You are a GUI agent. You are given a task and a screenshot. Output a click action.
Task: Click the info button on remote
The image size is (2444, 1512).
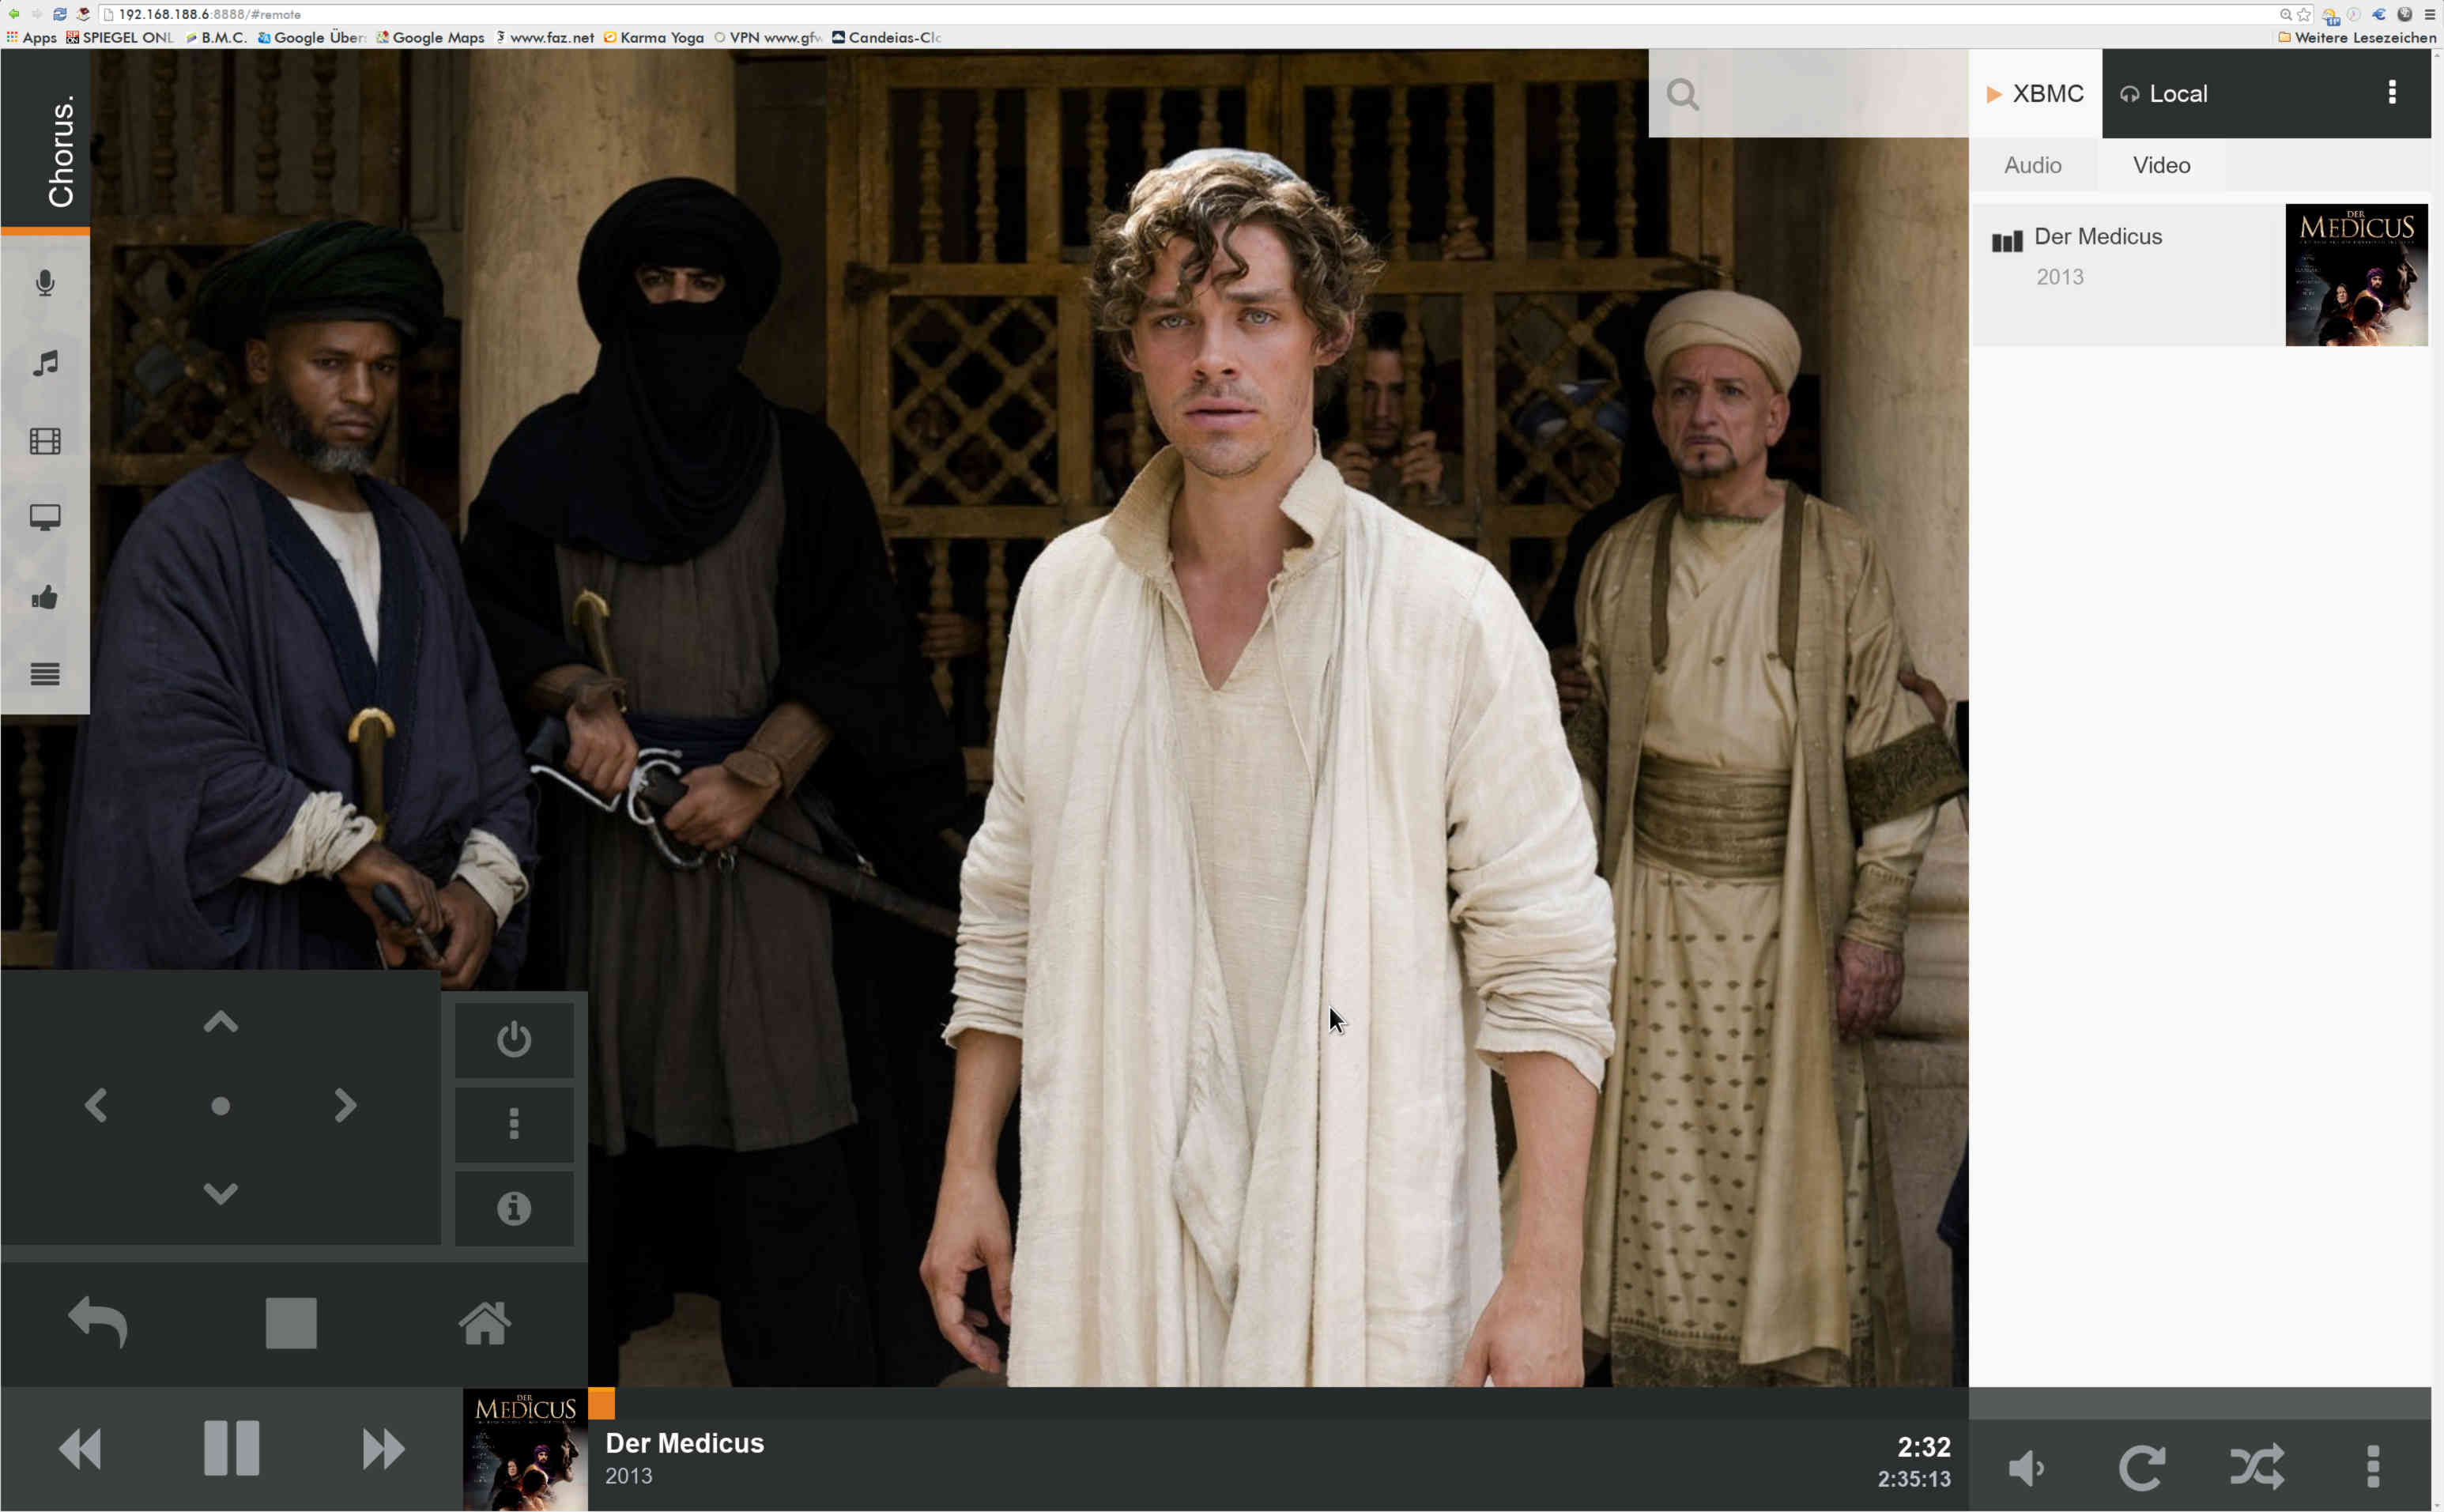click(x=514, y=1208)
